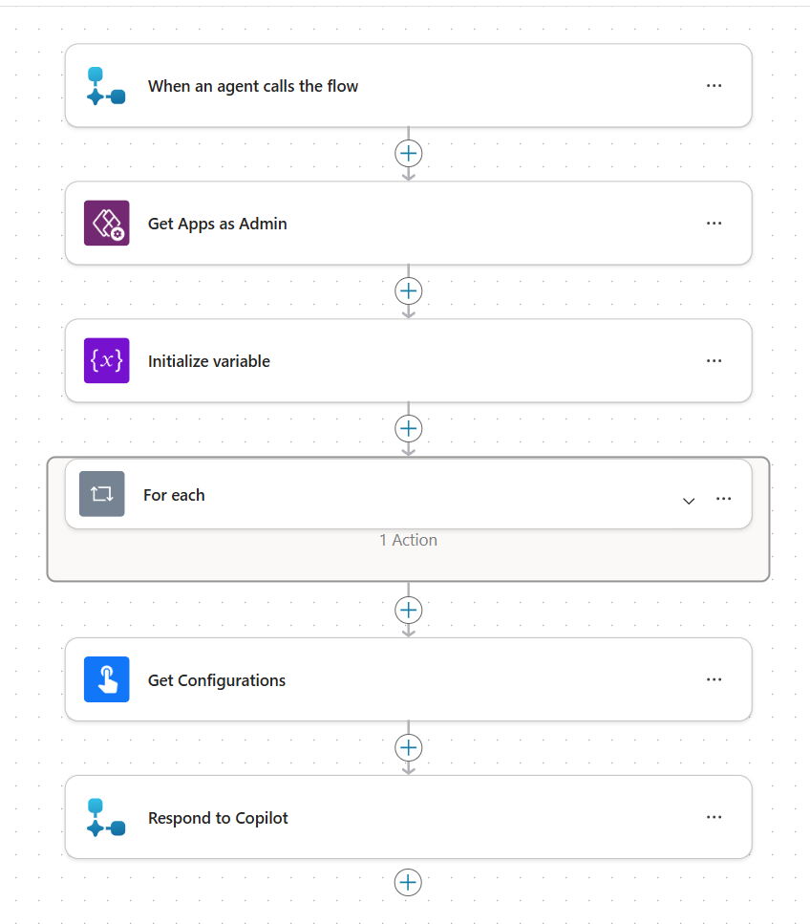Image resolution: width=810 pixels, height=924 pixels.
Task: Open For each ellipsis menu
Action: pos(723,499)
